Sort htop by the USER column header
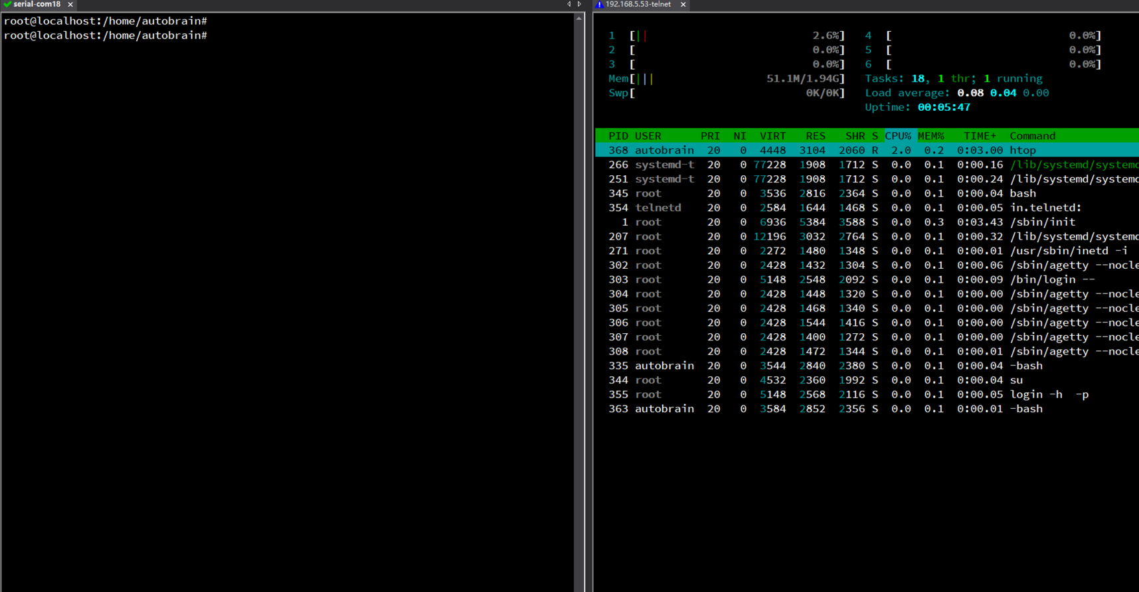Screen dimensions: 1139x592 click(x=648, y=136)
